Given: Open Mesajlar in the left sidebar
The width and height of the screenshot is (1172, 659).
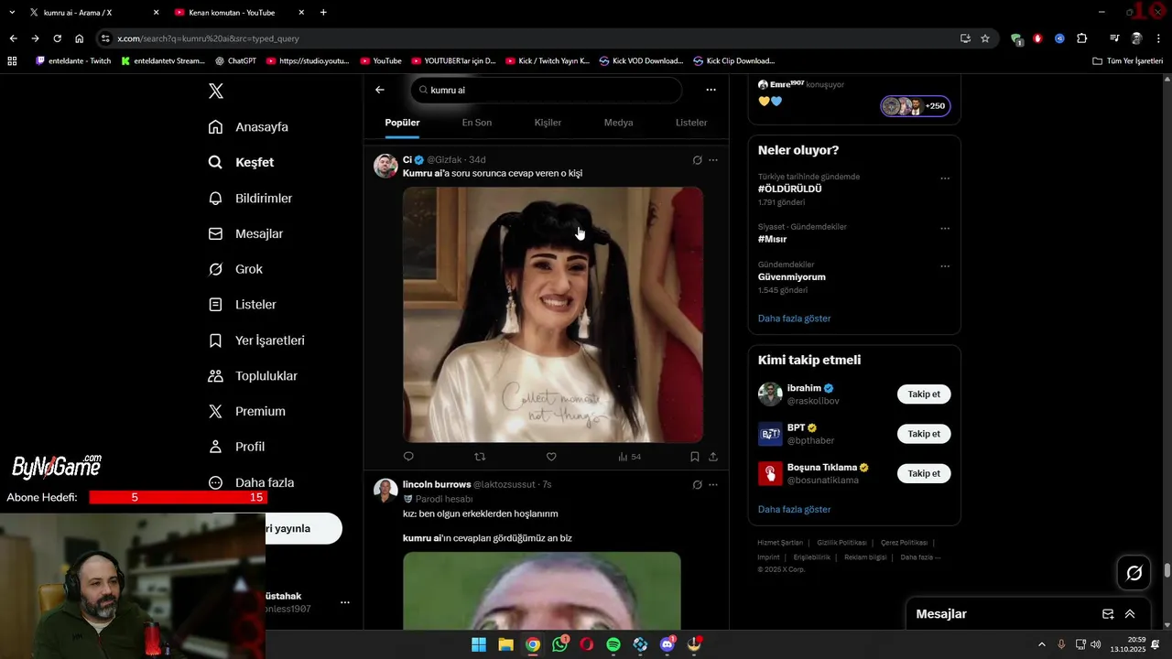Looking at the screenshot, I should tap(245, 233).
